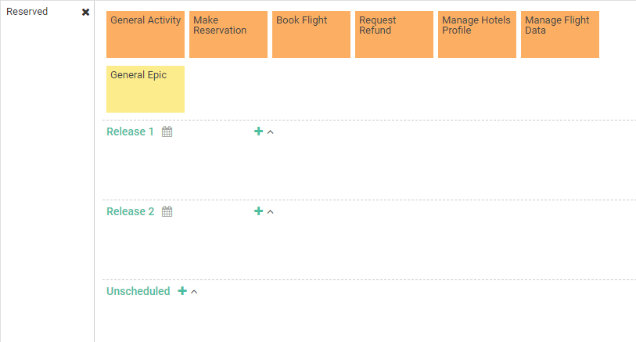Collapse the Release 1 section
Viewport: 636px width, 342px height.
coord(271,132)
